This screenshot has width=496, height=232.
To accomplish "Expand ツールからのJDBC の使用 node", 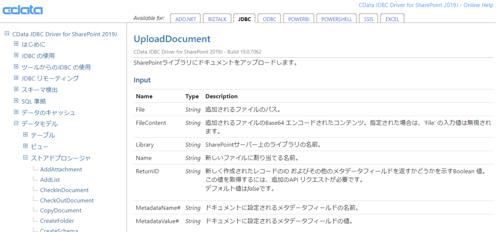I will (x=16, y=66).
